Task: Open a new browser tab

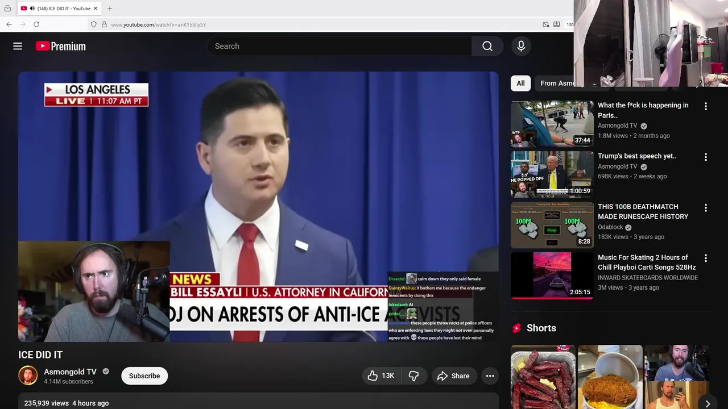Action: coord(110,9)
